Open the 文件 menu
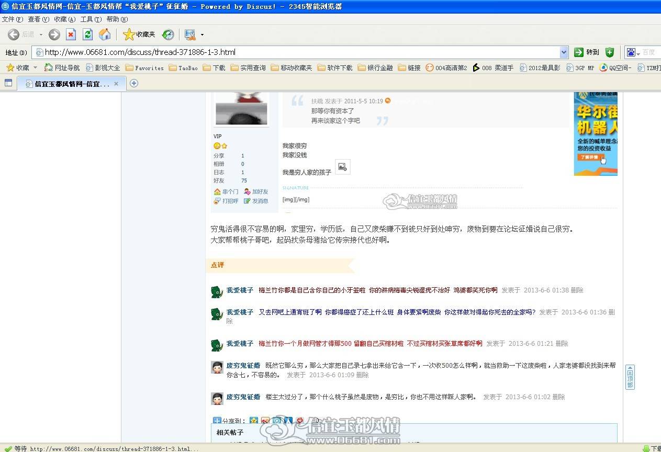This screenshot has height=452, width=661. 13,19
